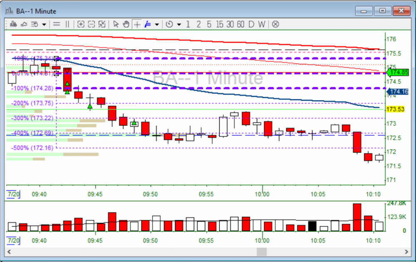
Task: Select the W weekly interval button
Action: [261, 24]
